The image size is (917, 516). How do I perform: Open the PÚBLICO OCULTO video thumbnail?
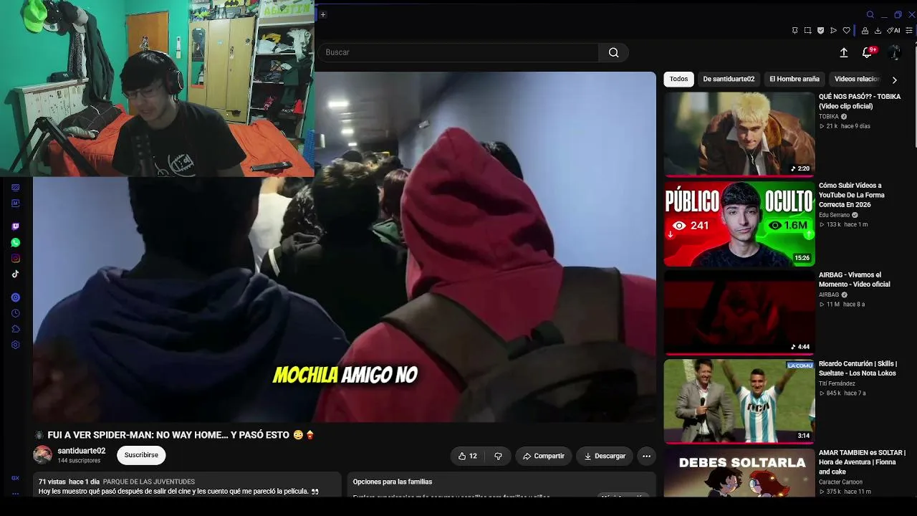[x=739, y=223]
